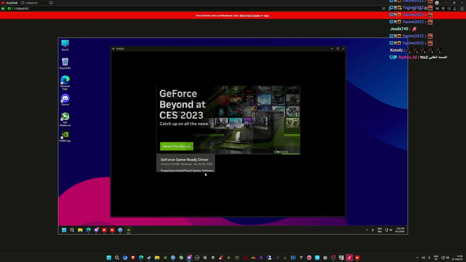Screen dimensions: 466x262
Task: Open new session tab monitor icon in AnyDesk
Action: (51, 3)
